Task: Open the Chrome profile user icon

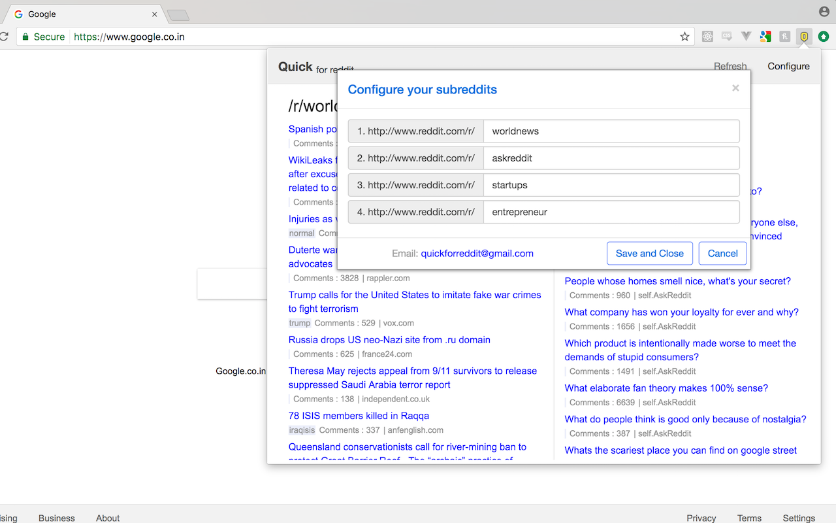Action: point(824,12)
